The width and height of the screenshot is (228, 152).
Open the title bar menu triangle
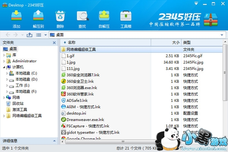click(196, 3)
